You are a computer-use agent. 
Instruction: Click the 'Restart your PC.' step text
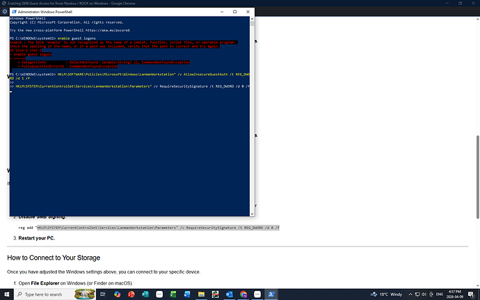tap(37, 238)
